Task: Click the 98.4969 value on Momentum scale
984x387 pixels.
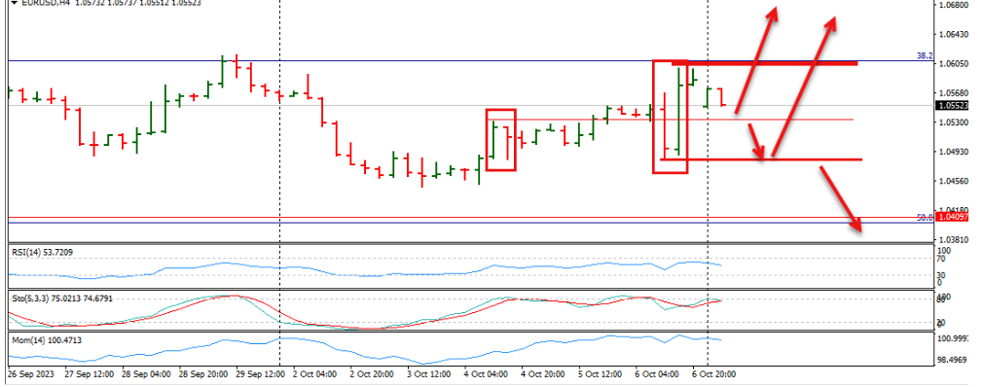Action: (x=952, y=361)
